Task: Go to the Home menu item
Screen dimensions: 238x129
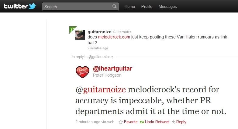Action: [x=129, y=6]
